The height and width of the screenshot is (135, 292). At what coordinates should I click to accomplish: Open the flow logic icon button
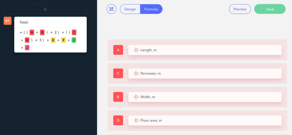[x=111, y=9]
